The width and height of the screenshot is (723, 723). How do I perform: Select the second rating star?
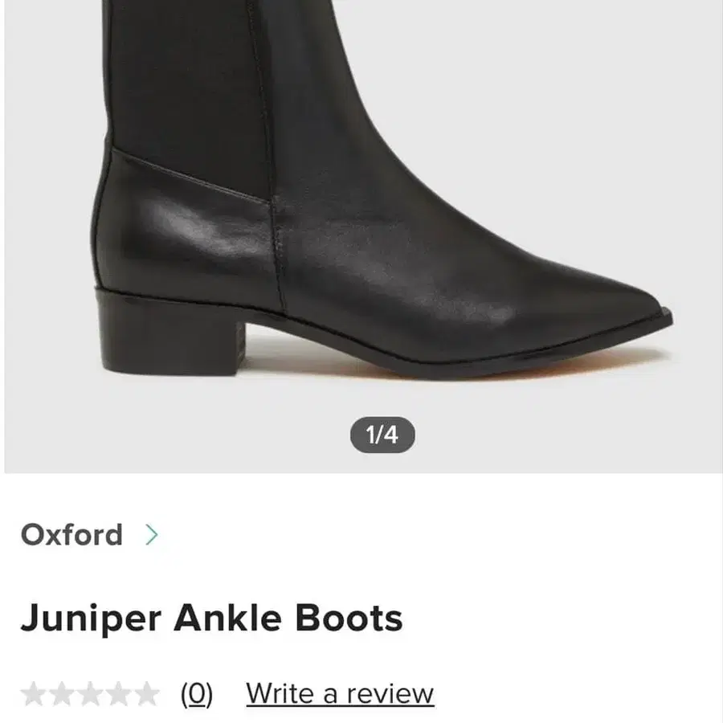tap(61, 693)
